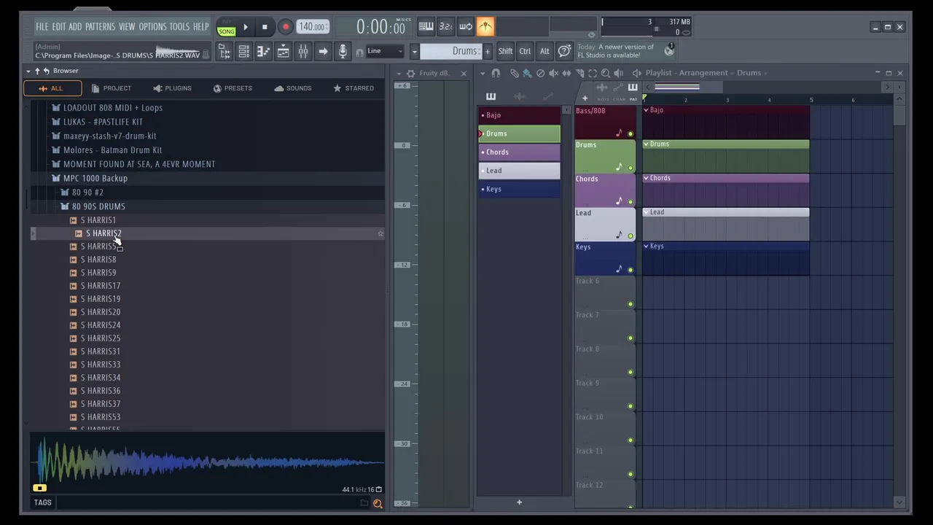Open Fruity dB meter gear settings
This screenshot has height=525, width=933.
pyautogui.click(x=410, y=73)
